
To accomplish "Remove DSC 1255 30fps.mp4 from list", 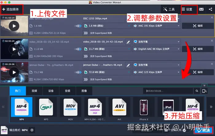I will click(x=212, y=17).
